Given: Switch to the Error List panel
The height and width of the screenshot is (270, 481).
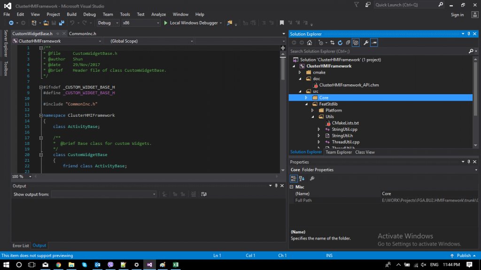Looking at the screenshot, I should pyautogui.click(x=20, y=245).
